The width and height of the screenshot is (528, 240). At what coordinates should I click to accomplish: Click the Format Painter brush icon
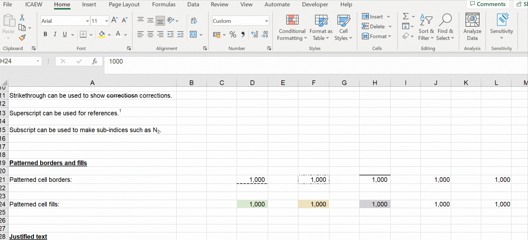(22, 38)
